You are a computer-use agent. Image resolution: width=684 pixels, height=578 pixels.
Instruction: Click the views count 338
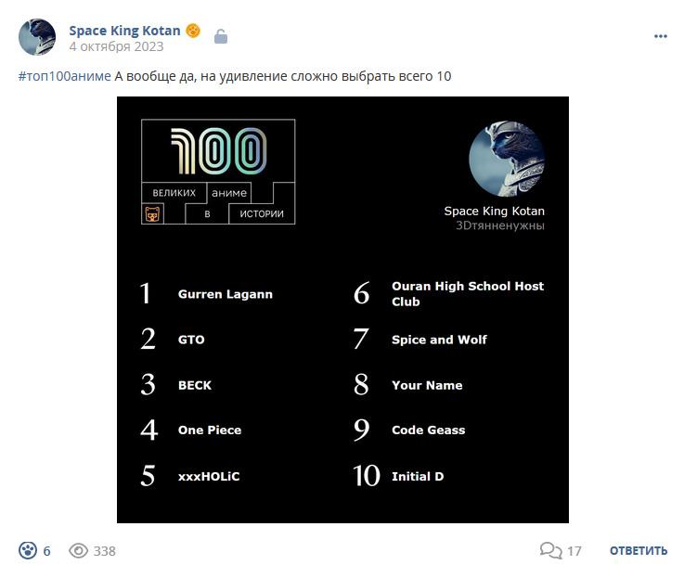coord(104,551)
